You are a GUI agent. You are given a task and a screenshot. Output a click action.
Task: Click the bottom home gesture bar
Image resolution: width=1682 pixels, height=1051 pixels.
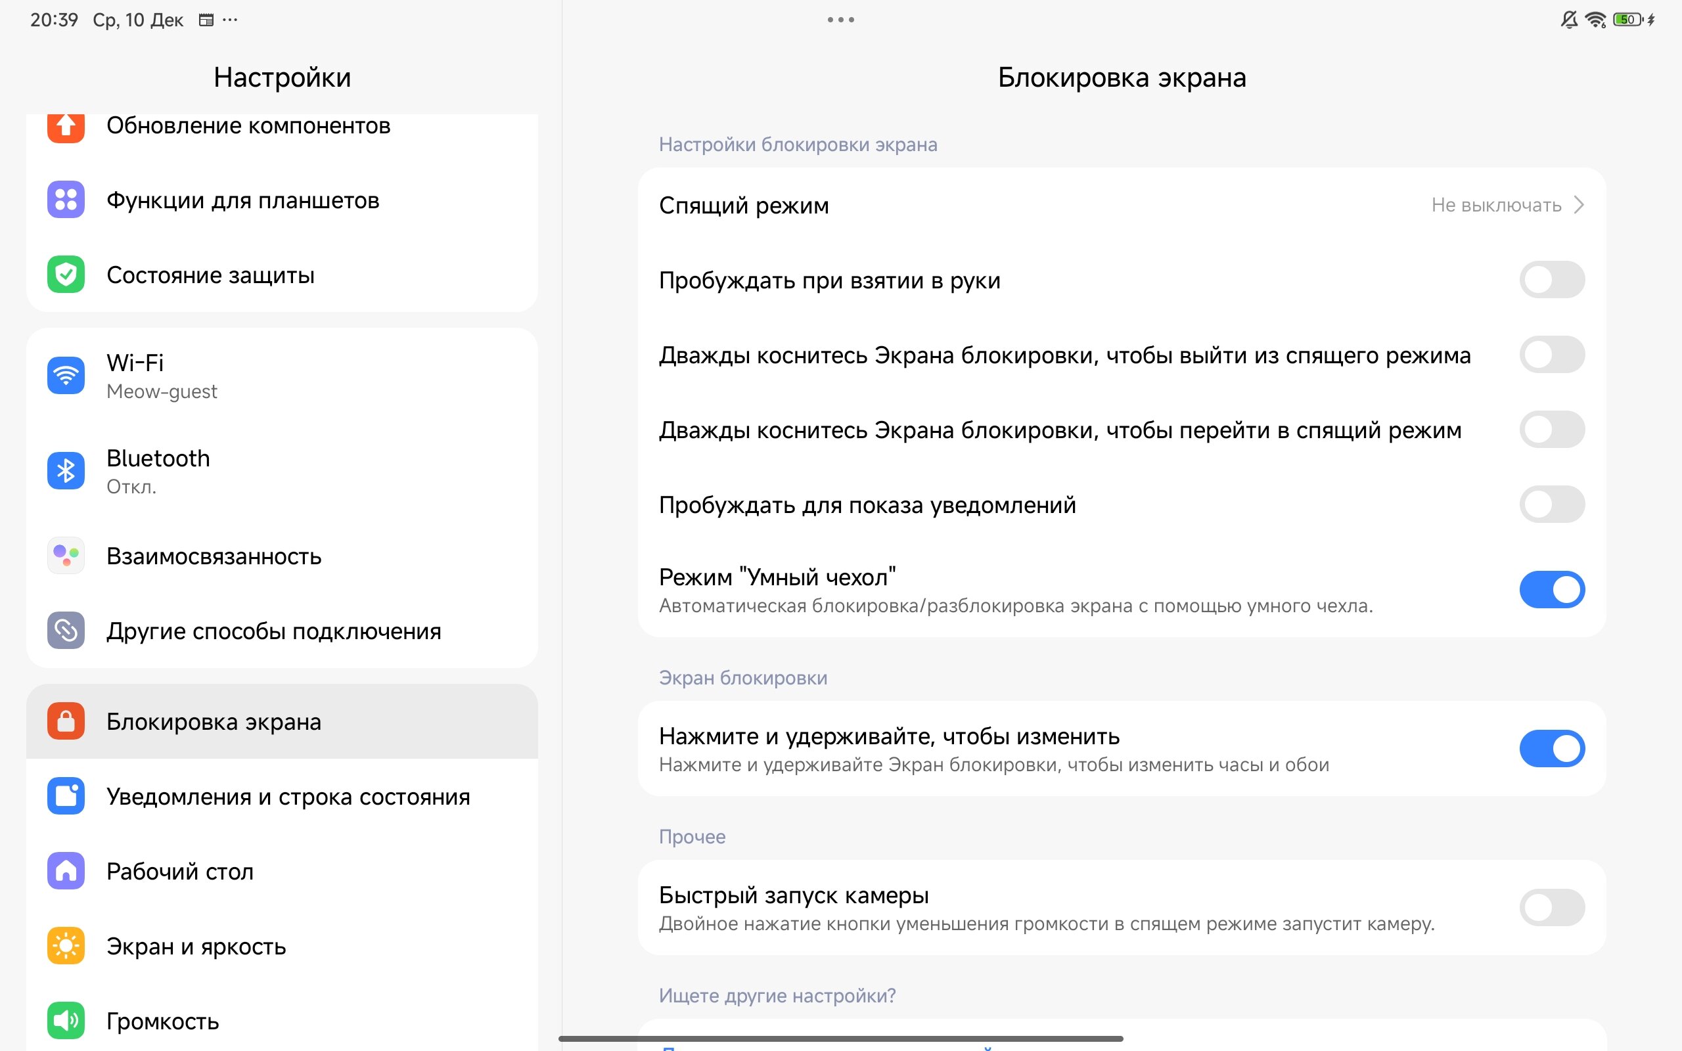click(x=840, y=1039)
